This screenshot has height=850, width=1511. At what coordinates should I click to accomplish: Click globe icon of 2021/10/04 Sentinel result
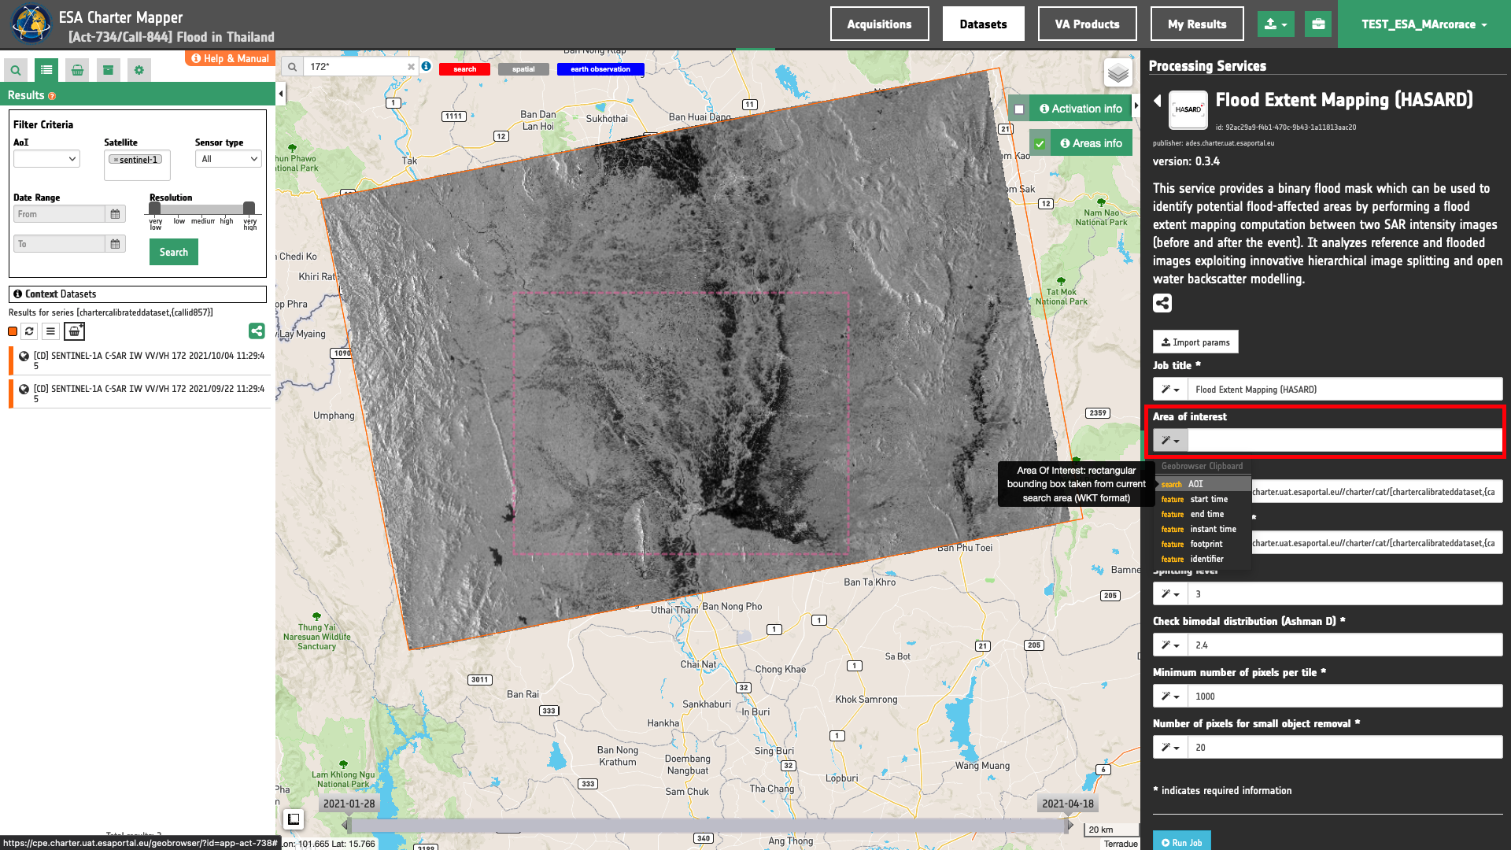pos(24,356)
